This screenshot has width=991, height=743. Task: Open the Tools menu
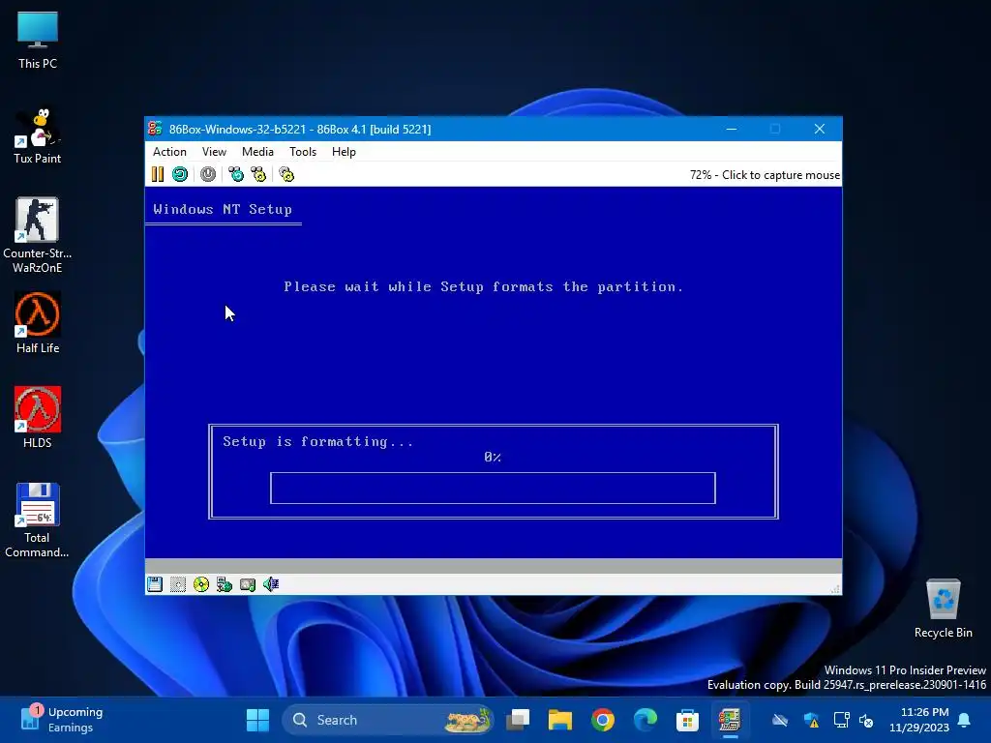pos(303,152)
